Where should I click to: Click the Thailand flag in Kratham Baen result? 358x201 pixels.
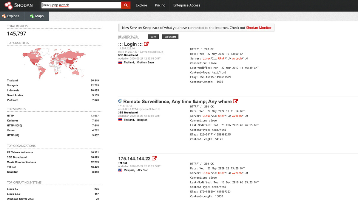tap(120, 63)
